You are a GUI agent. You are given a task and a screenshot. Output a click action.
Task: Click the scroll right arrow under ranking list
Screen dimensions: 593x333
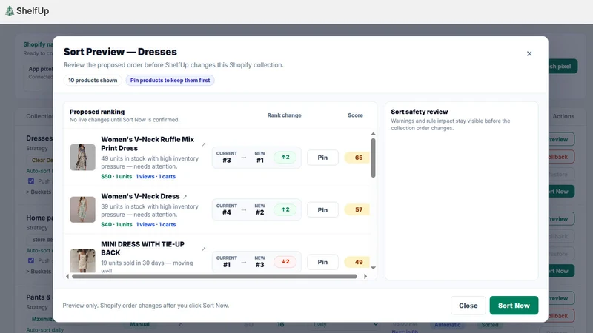[x=365, y=276]
